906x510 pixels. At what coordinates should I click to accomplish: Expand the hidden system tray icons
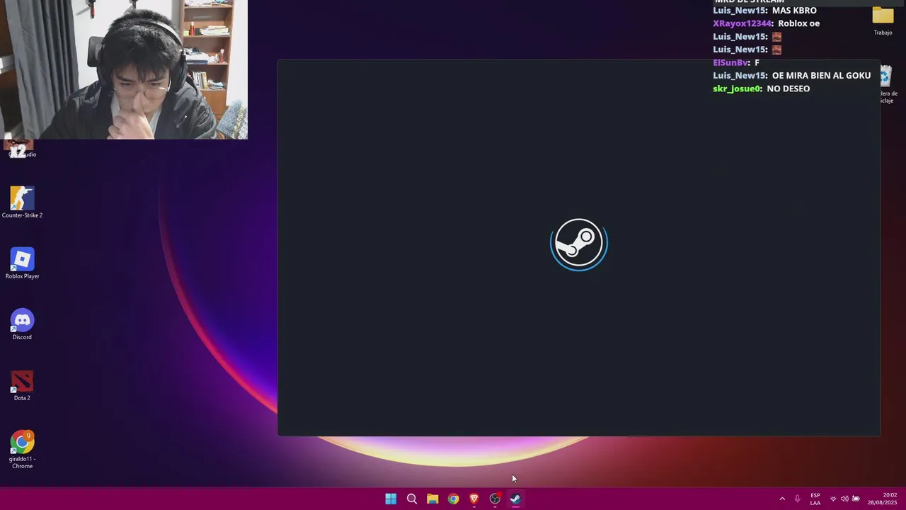[782, 499]
